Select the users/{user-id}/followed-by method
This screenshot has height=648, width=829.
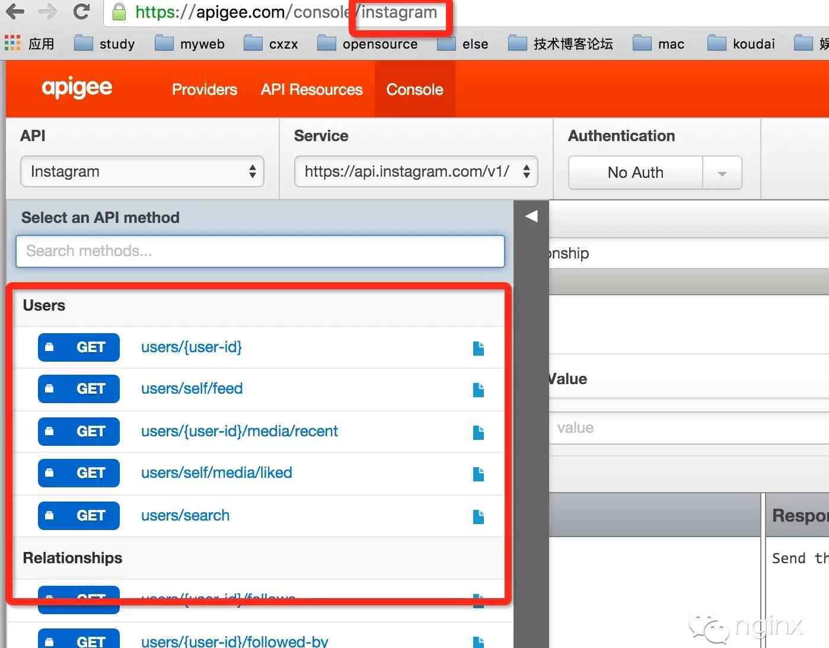(x=235, y=641)
